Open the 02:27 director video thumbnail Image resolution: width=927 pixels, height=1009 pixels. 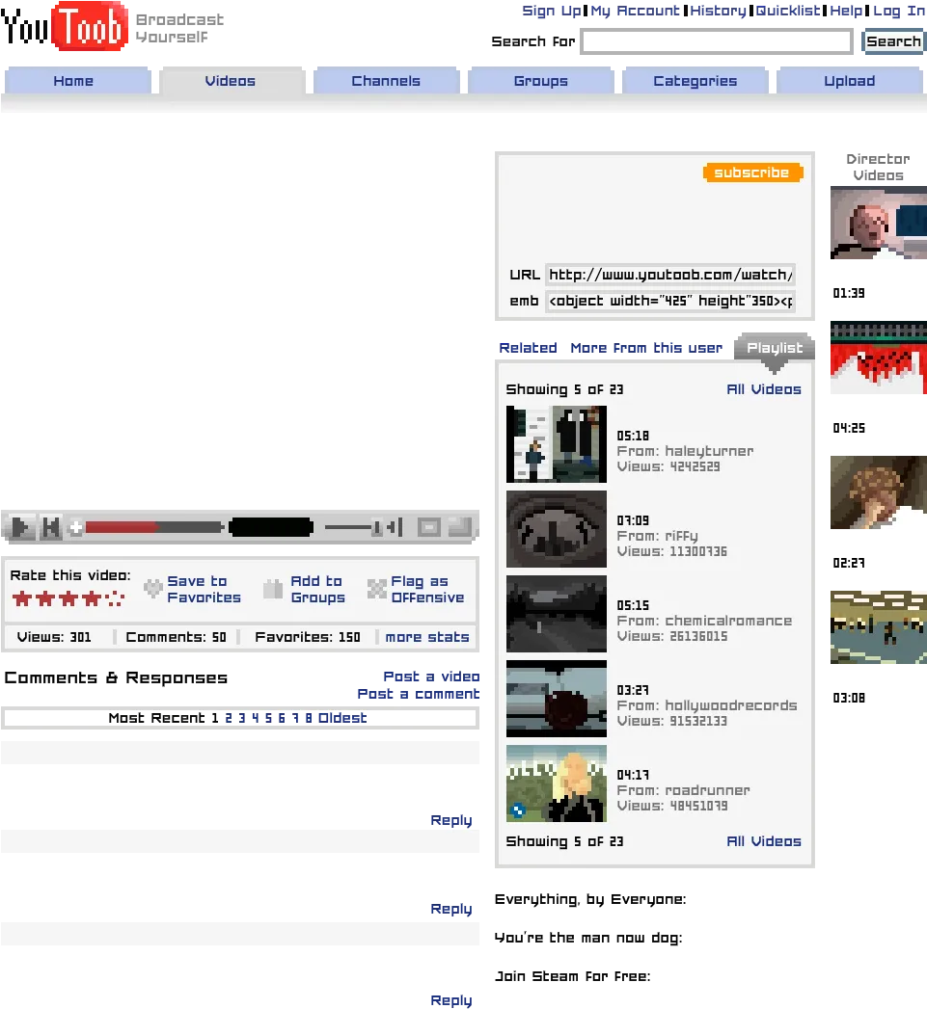[x=879, y=492]
